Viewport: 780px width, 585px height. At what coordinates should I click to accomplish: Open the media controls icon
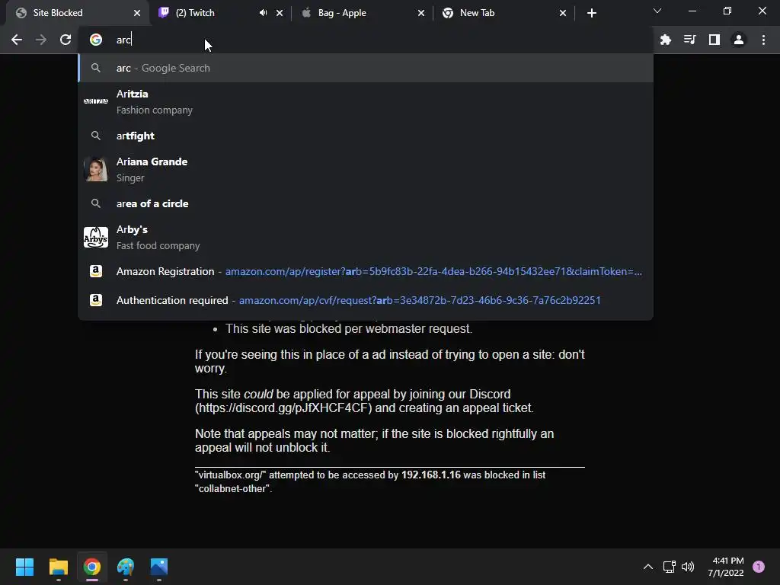tap(689, 40)
